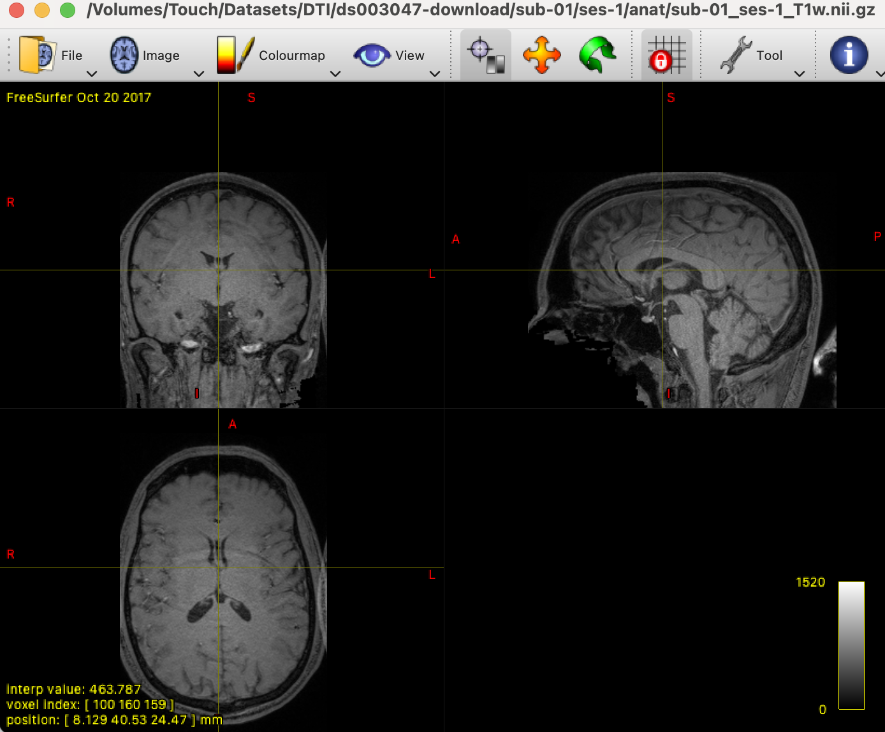Open the File menu label
Screen dimensions: 885x732
(x=71, y=55)
